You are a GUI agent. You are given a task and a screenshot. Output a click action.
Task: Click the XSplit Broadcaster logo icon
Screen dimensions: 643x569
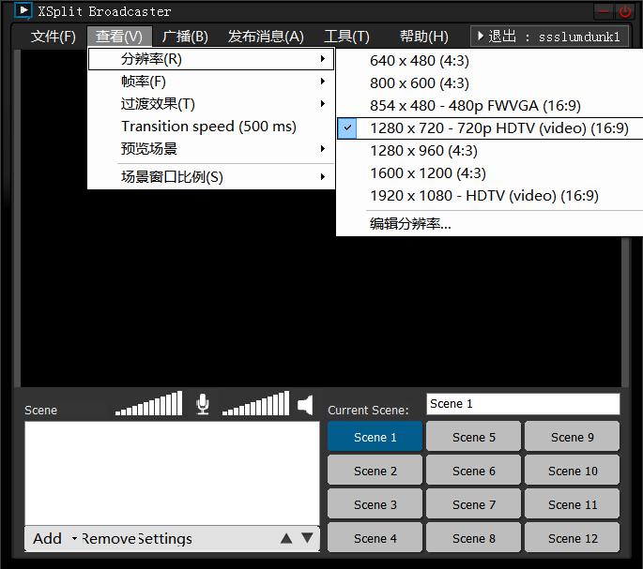tap(23, 10)
